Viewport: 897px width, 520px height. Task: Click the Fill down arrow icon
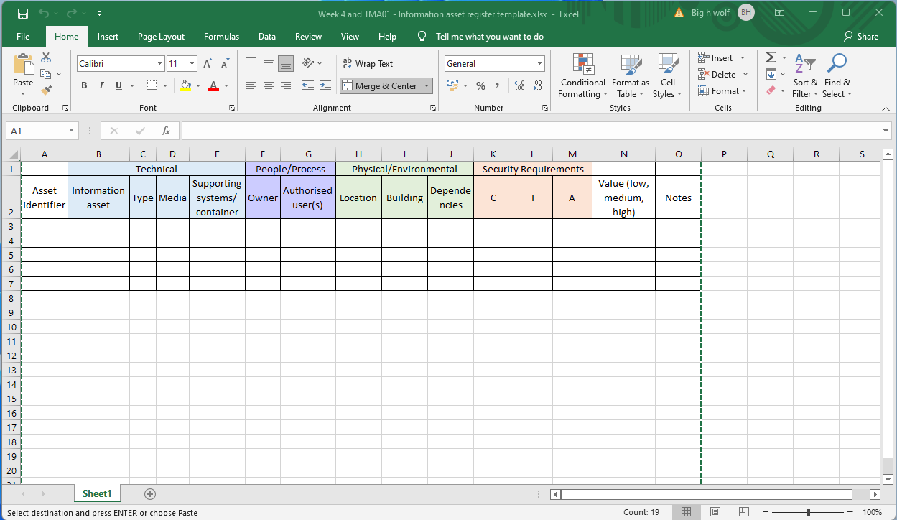[771, 74]
